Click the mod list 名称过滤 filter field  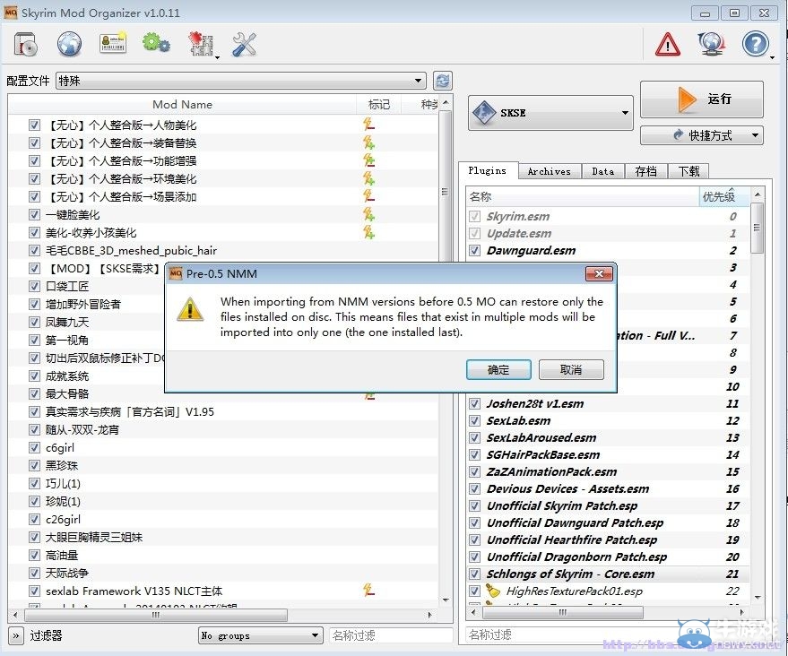391,635
